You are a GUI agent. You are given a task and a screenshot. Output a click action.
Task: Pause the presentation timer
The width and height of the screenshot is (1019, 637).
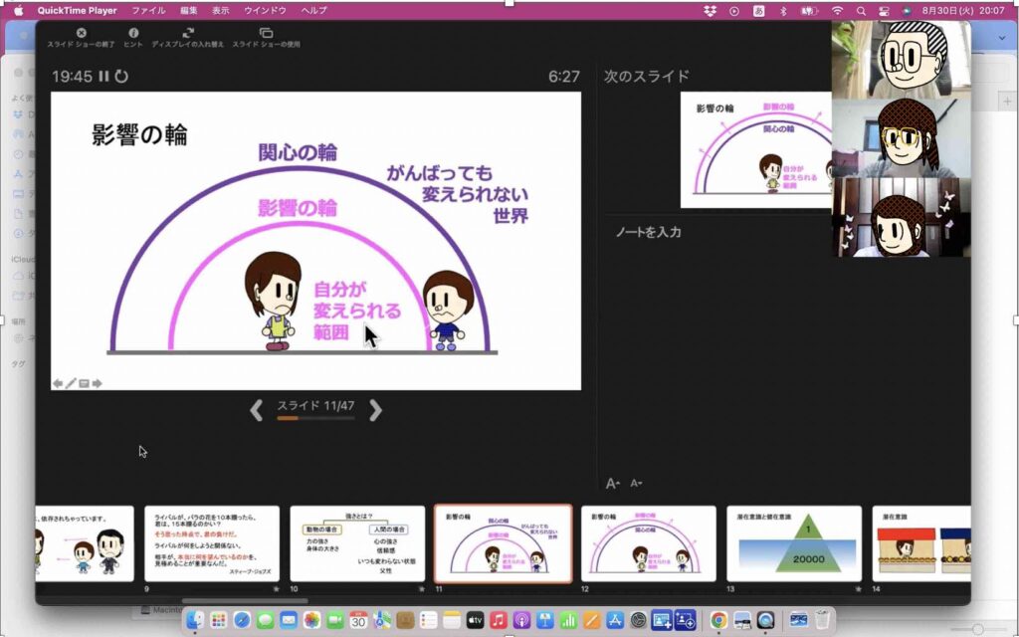click(103, 76)
